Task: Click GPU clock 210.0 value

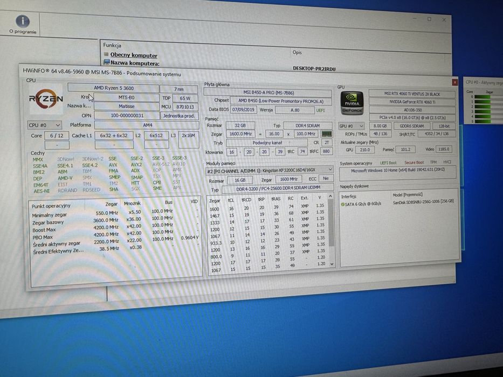Action: click(x=365, y=150)
